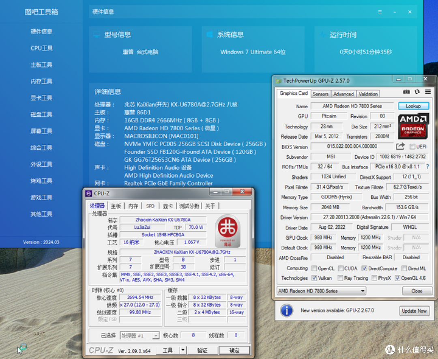Toggle the CUDA checkbox
The height and width of the screenshot is (359, 438).
click(x=341, y=268)
